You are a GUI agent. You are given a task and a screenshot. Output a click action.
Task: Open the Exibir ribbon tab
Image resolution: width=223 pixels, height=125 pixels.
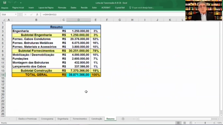[94, 8]
